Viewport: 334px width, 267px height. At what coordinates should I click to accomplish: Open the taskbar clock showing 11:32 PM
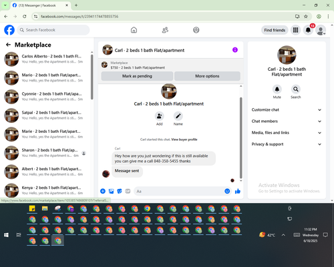pyautogui.click(x=311, y=235)
